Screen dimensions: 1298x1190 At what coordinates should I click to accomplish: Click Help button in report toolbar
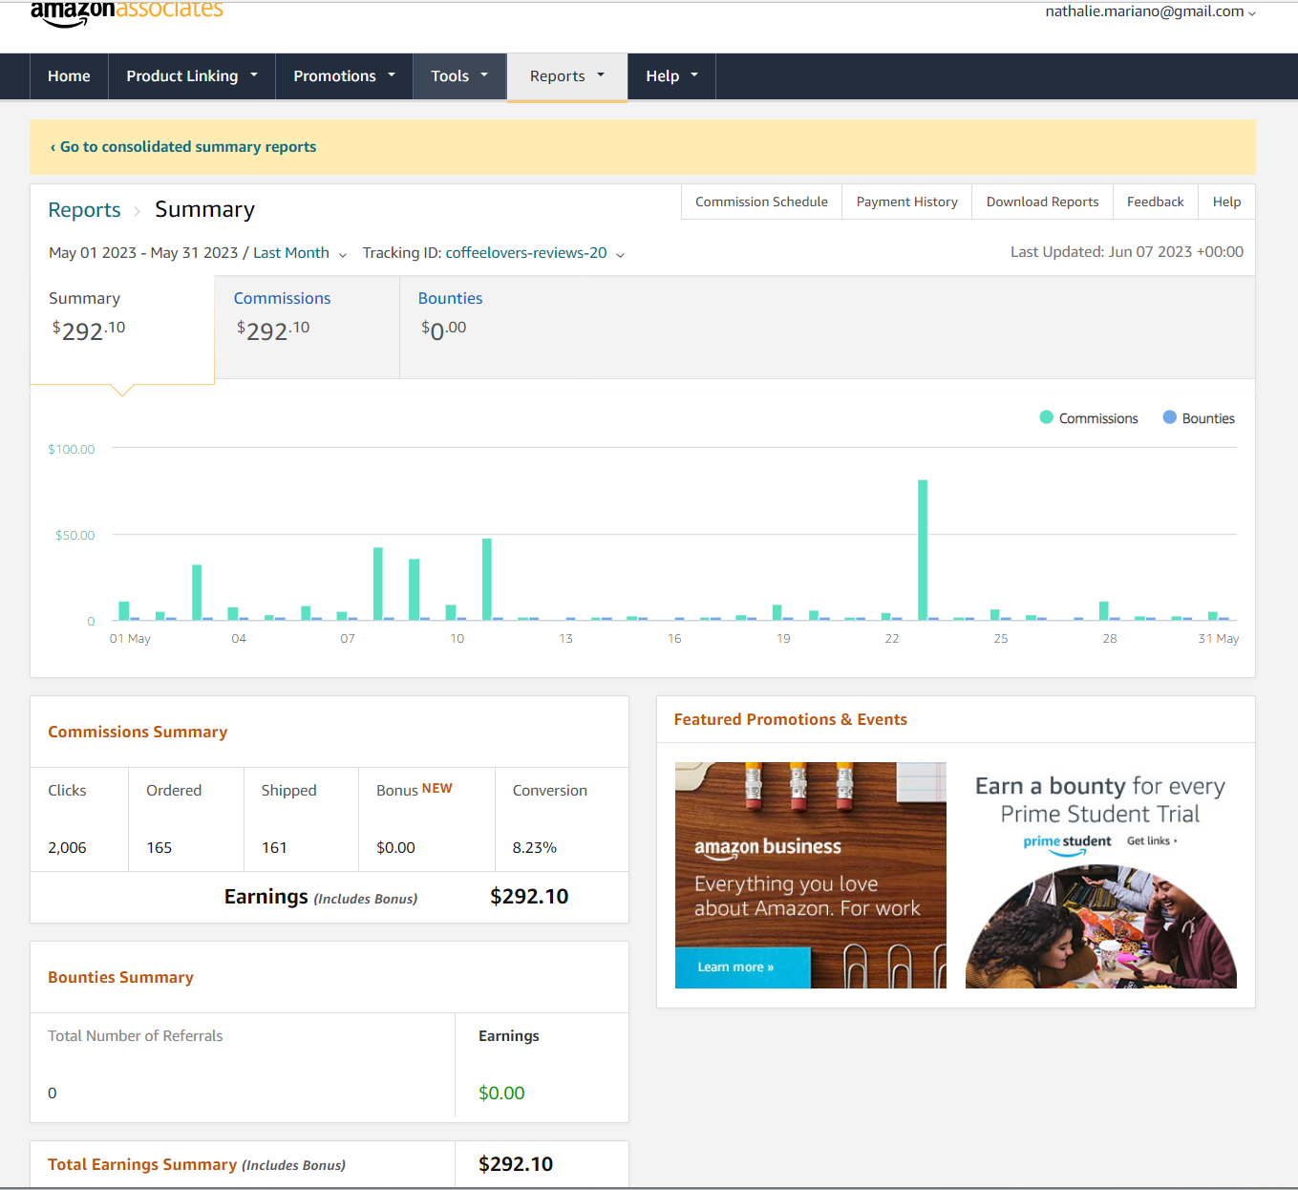pyautogui.click(x=1226, y=202)
